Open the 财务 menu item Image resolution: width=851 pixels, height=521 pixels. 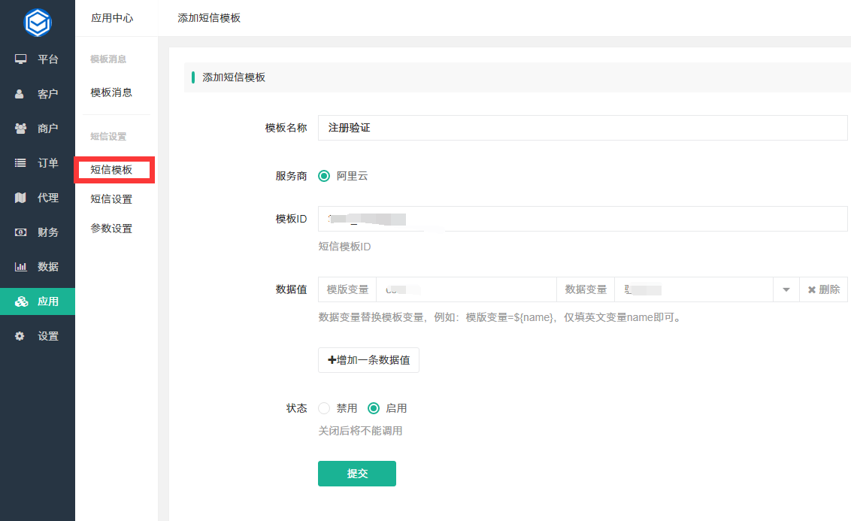coord(38,232)
